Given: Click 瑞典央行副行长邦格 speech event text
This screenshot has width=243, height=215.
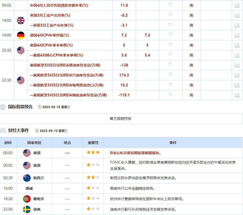Looking at the screenshot, I should (x=143, y=209).
